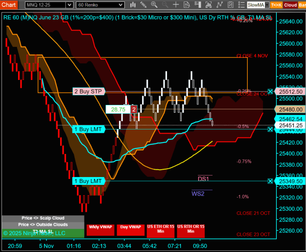Click the DS1 pivot level label
Screen dimensions: 306x252
[203, 179]
